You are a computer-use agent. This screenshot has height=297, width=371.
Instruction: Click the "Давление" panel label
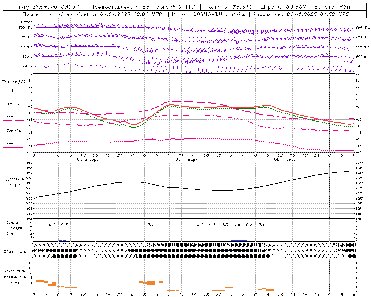[x=15, y=179]
